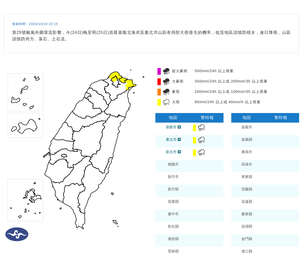
Task: Click the yellow swatch in 基隆市 row
Action: pyautogui.click(x=194, y=128)
